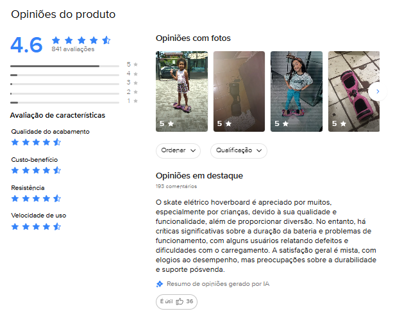This screenshot has width=420, height=316.
Task: Click the Custo-benefício stars
Action: [x=36, y=170]
